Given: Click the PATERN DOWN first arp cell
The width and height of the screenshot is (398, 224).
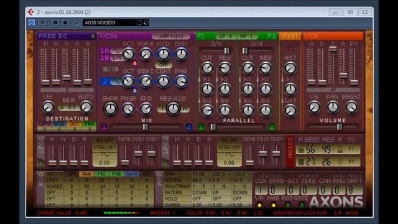Looking at the screenshot, I should click(199, 192).
